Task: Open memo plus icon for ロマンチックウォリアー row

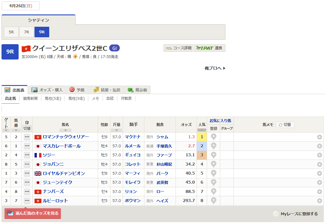Action: coord(319,137)
